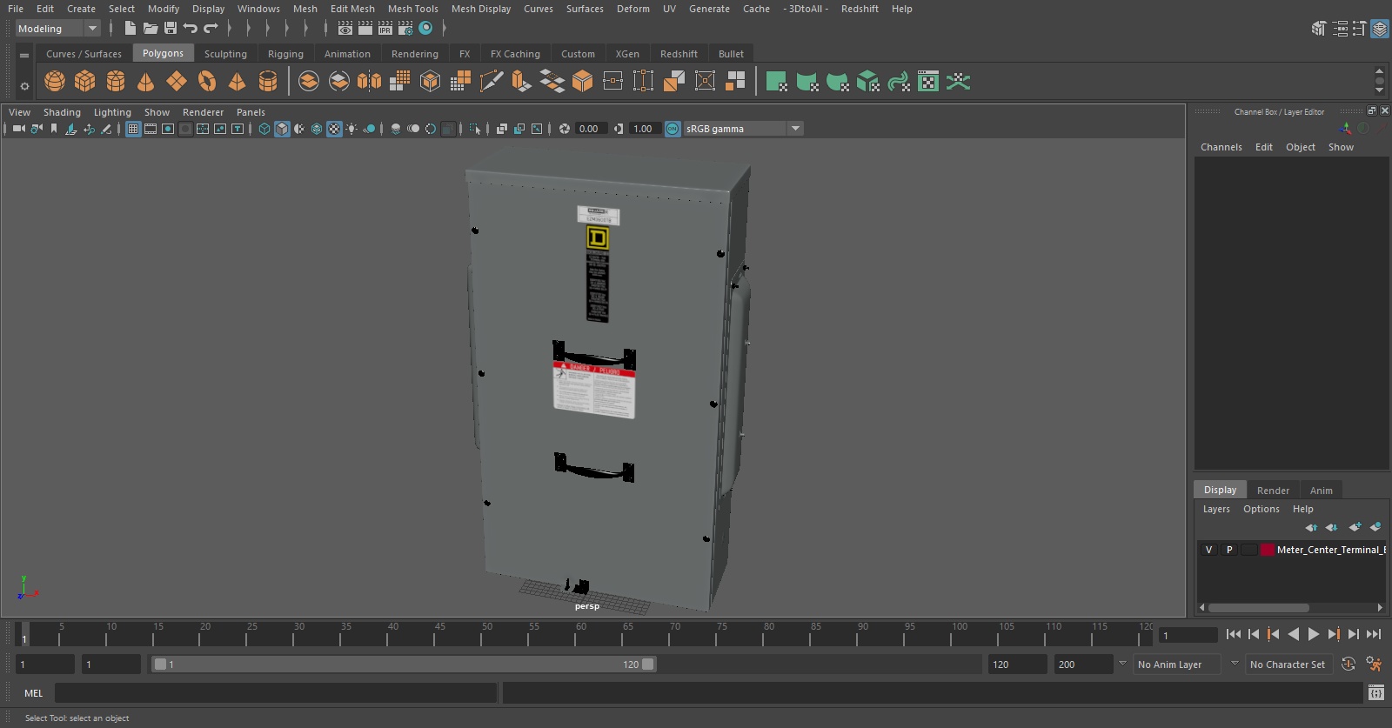The width and height of the screenshot is (1392, 728).
Task: Play the animation forwards
Action: 1314,634
